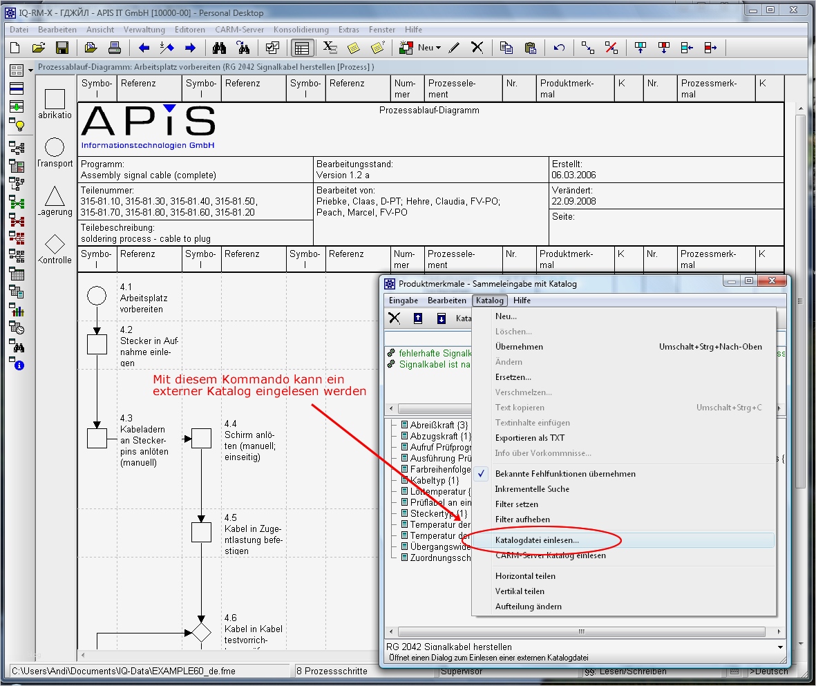
Task: Select the Lagerung triangle symbol
Action: [x=55, y=196]
